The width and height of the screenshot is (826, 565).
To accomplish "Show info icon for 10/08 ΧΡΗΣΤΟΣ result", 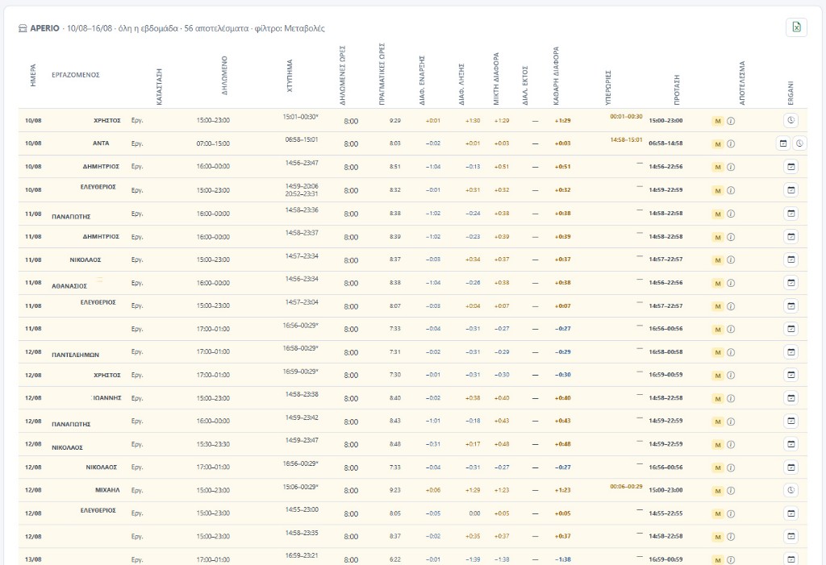I will tap(731, 121).
